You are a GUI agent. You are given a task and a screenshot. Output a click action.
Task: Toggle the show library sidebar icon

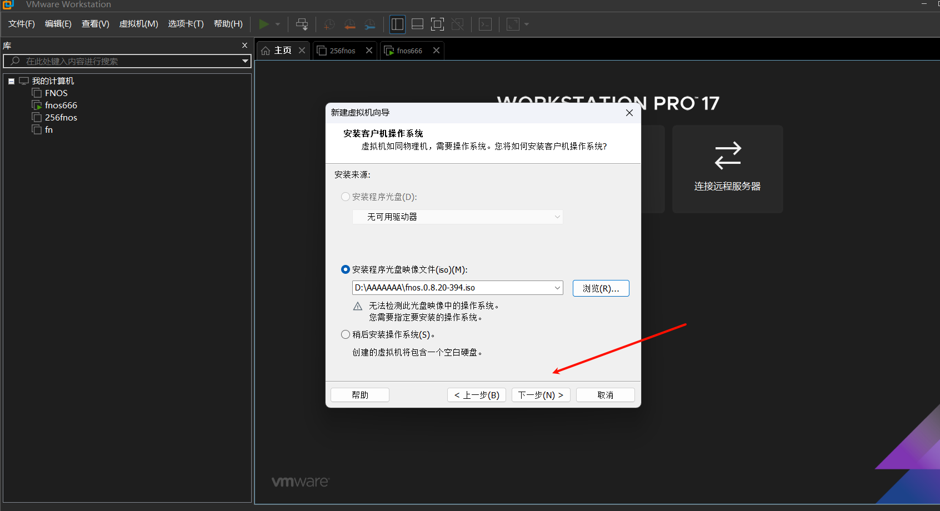point(397,24)
